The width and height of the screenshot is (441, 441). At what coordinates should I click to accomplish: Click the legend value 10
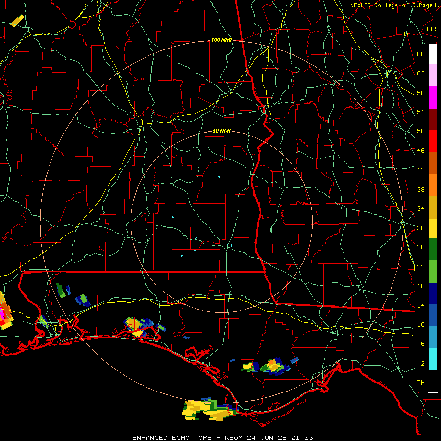tap(421, 324)
